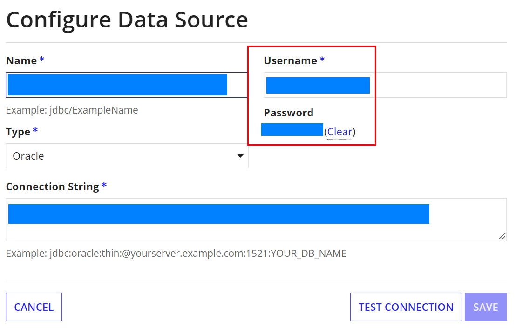Focus the Name input field
The image size is (516, 328).
[127, 85]
